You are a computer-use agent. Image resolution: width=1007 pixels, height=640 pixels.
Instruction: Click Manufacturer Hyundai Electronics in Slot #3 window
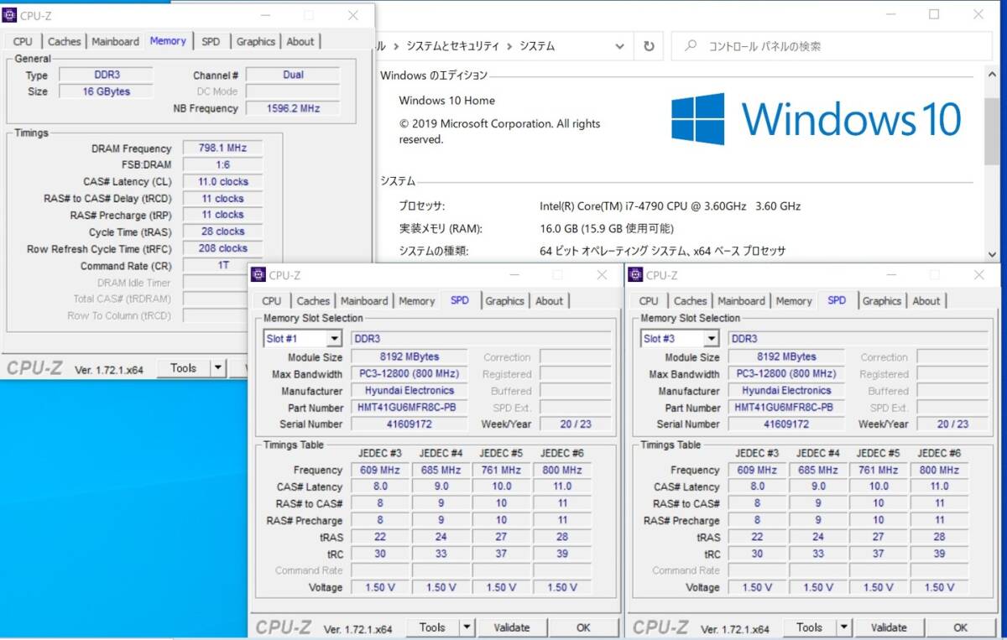(785, 390)
